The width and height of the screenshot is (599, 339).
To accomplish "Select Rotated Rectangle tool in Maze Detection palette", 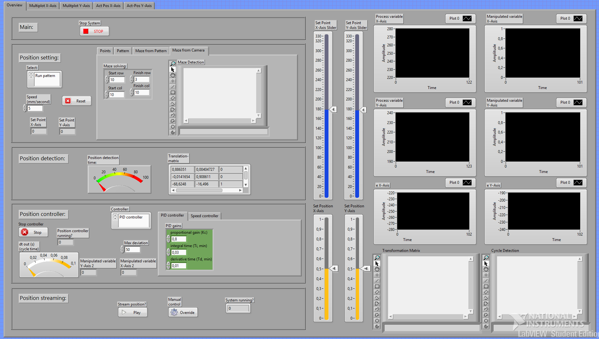I will (173, 98).
